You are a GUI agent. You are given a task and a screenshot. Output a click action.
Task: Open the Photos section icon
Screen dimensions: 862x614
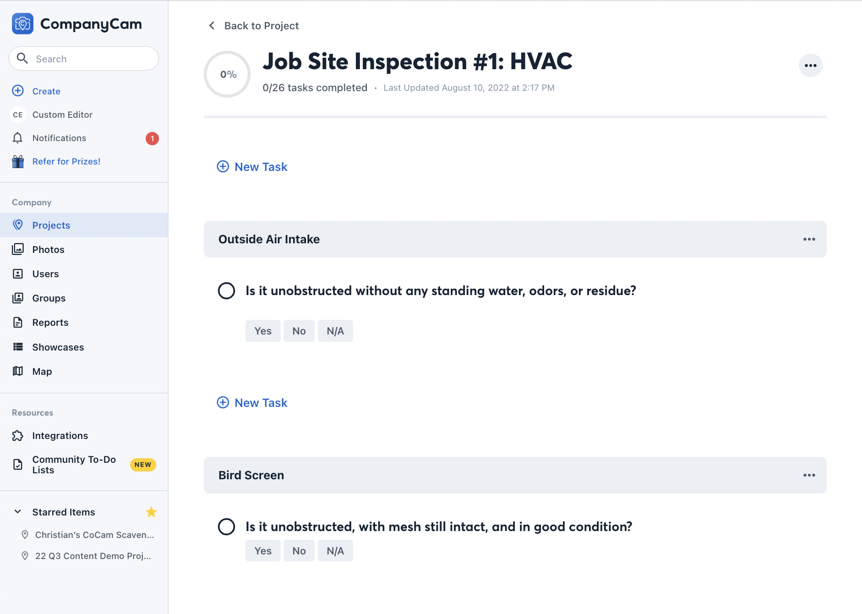point(18,249)
